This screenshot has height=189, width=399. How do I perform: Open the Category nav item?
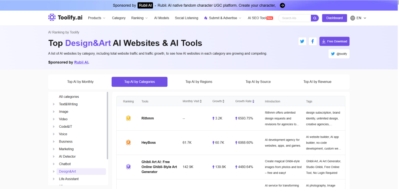pos(119,18)
